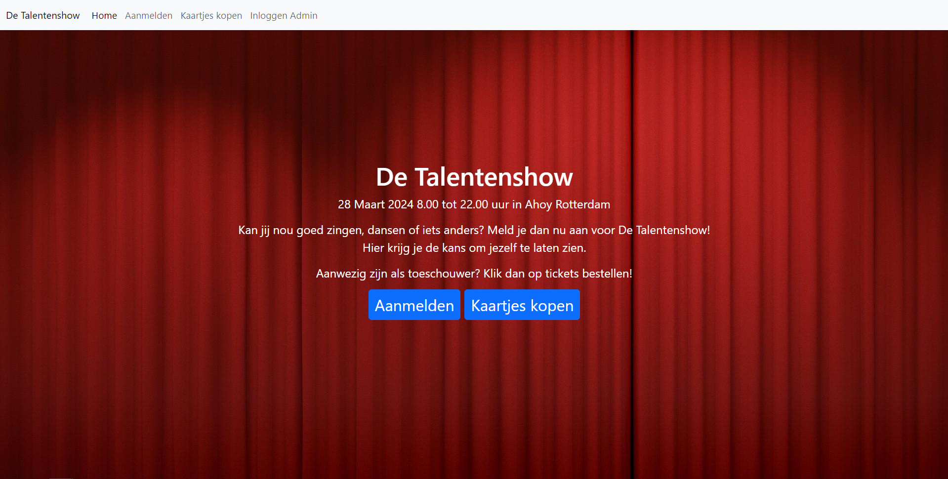
Task: Open the Home nav item
Action: pyautogui.click(x=104, y=15)
